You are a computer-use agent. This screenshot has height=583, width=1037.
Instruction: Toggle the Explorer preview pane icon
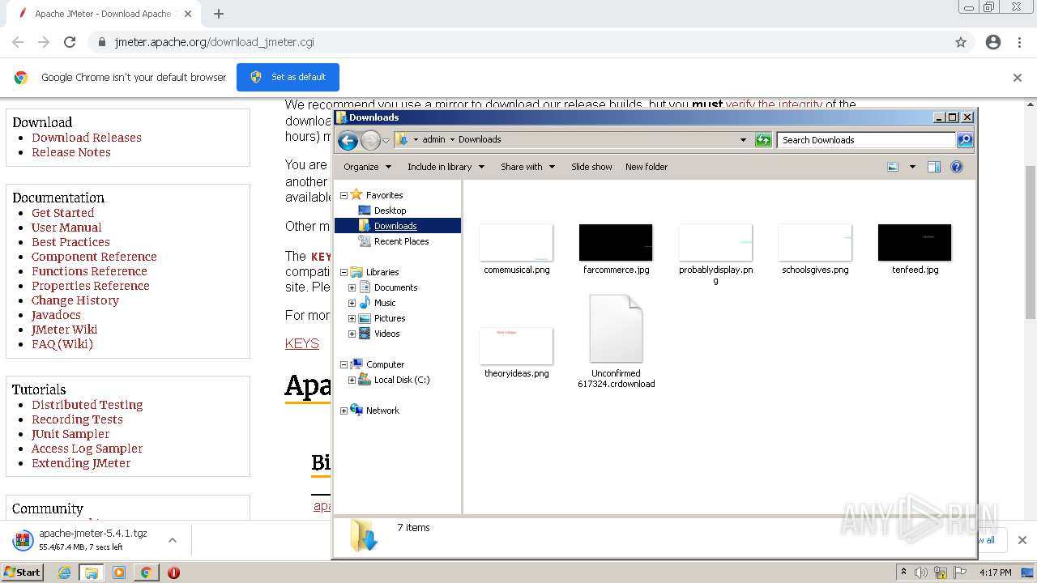point(934,167)
